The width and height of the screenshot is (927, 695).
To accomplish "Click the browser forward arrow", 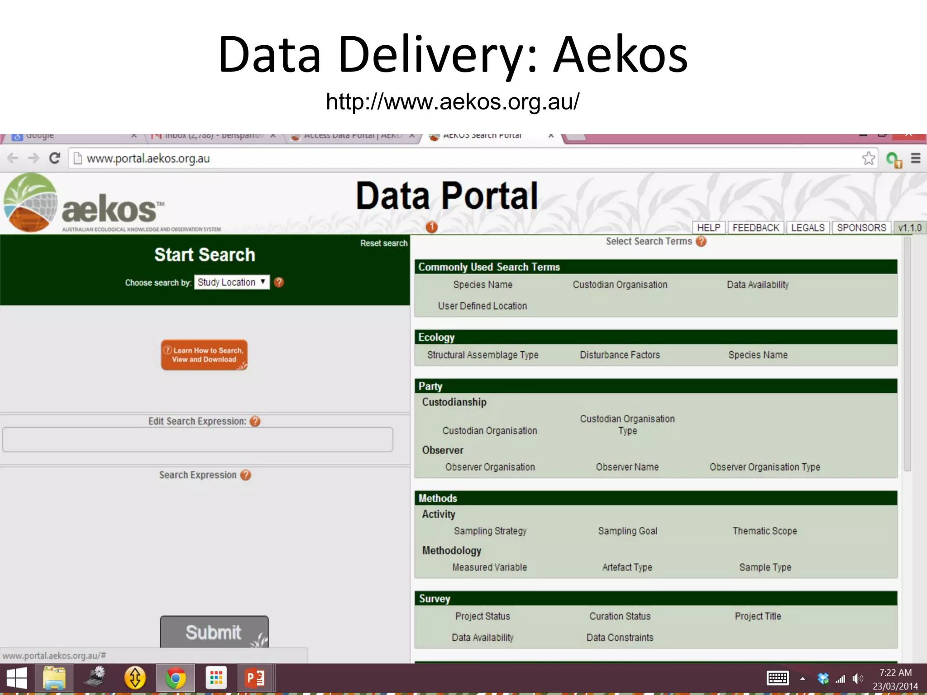I will (x=33, y=158).
